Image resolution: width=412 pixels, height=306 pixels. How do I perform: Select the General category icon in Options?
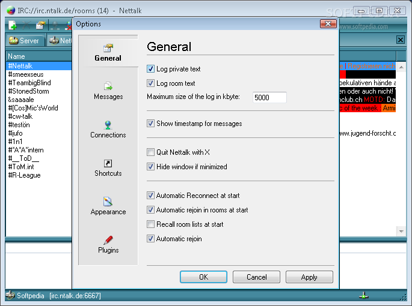click(x=108, y=48)
